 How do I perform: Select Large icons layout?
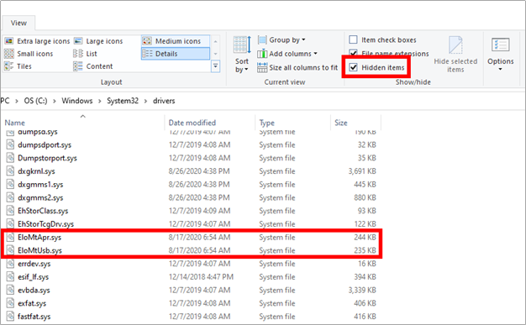pos(98,41)
